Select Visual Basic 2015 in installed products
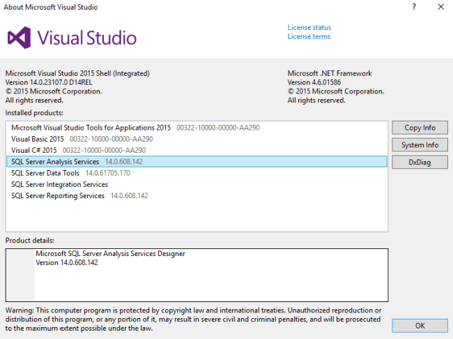The image size is (453, 339). click(197, 139)
